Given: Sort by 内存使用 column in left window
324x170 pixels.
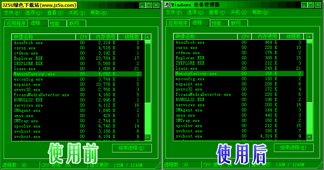Looking at the screenshot, I should (104, 37).
